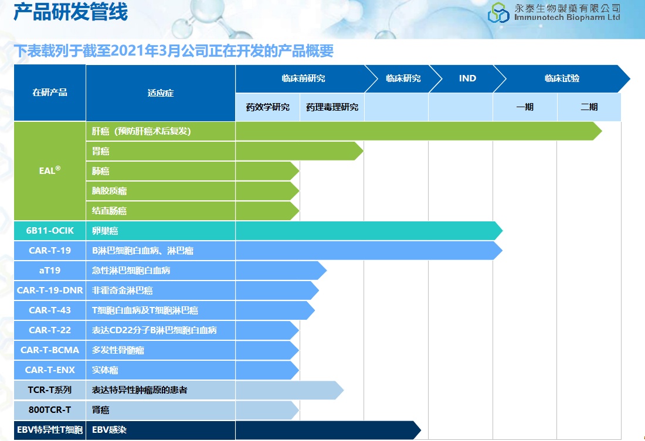The height and width of the screenshot is (441, 645).
Task: Click the 在研产品 column header
Action: coord(50,93)
